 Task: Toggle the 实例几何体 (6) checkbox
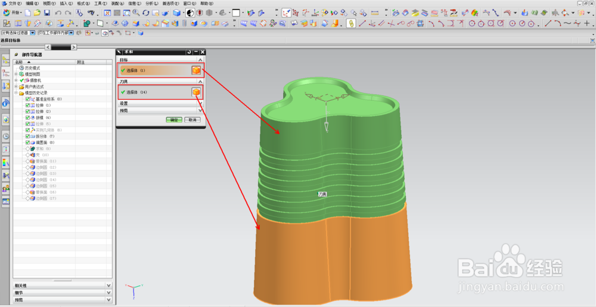(28, 130)
